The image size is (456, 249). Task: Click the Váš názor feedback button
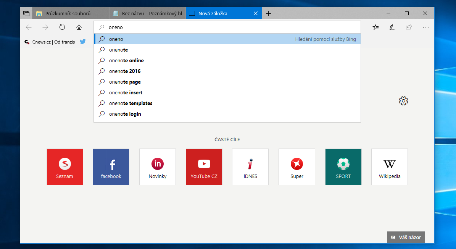pos(406,238)
